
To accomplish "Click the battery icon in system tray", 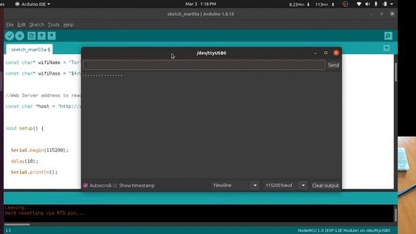I will (x=385, y=4).
